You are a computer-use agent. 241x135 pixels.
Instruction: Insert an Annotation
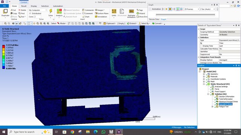point(101,16)
